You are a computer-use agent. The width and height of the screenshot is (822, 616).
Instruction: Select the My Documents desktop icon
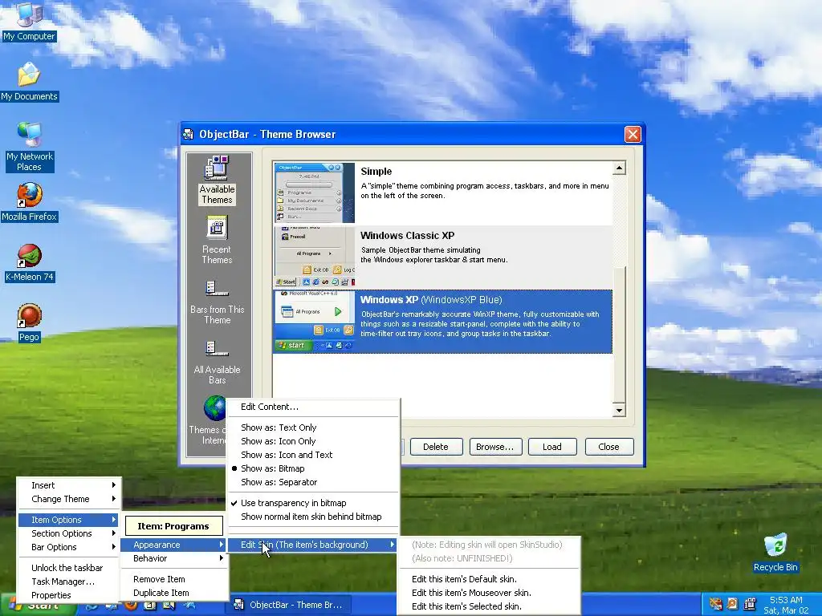[x=29, y=82]
